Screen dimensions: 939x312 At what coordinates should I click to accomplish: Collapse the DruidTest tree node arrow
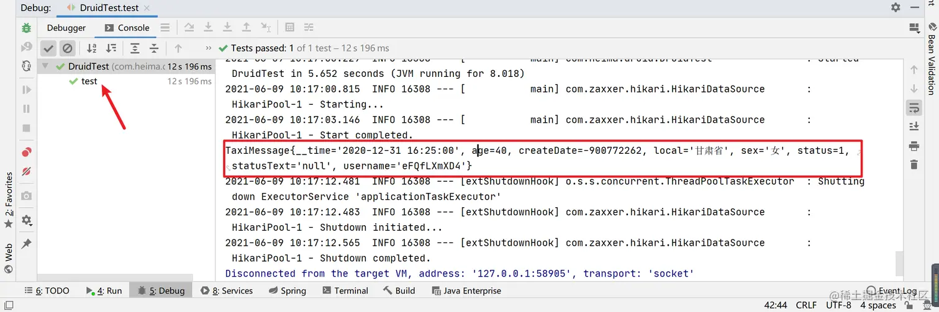coord(47,66)
